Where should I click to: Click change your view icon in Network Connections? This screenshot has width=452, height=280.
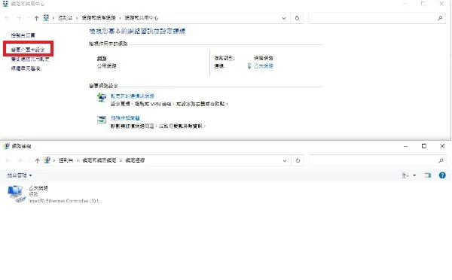coord(405,175)
